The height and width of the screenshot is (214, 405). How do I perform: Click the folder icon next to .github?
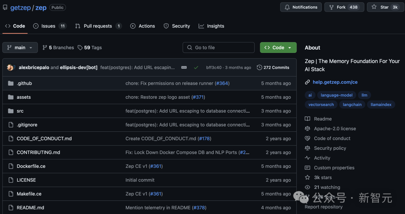10,83
